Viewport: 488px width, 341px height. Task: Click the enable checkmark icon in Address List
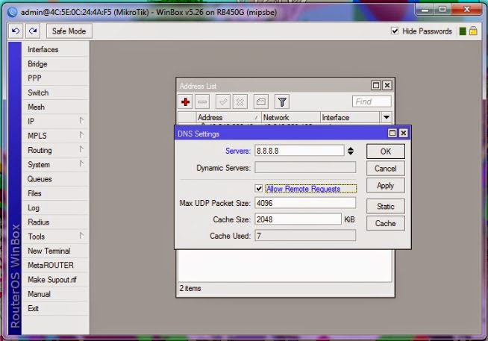[x=223, y=101]
